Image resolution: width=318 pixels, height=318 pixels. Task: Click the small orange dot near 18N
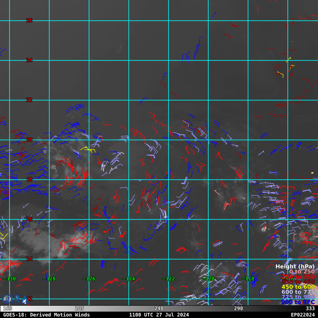pyautogui.click(x=312, y=173)
